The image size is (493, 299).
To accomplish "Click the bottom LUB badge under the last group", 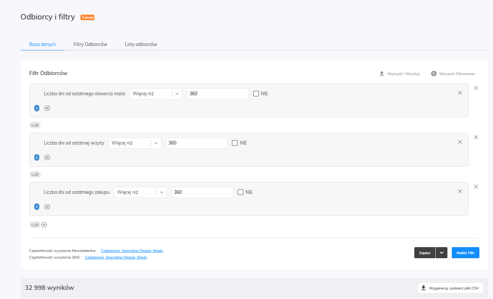I will tap(35, 225).
